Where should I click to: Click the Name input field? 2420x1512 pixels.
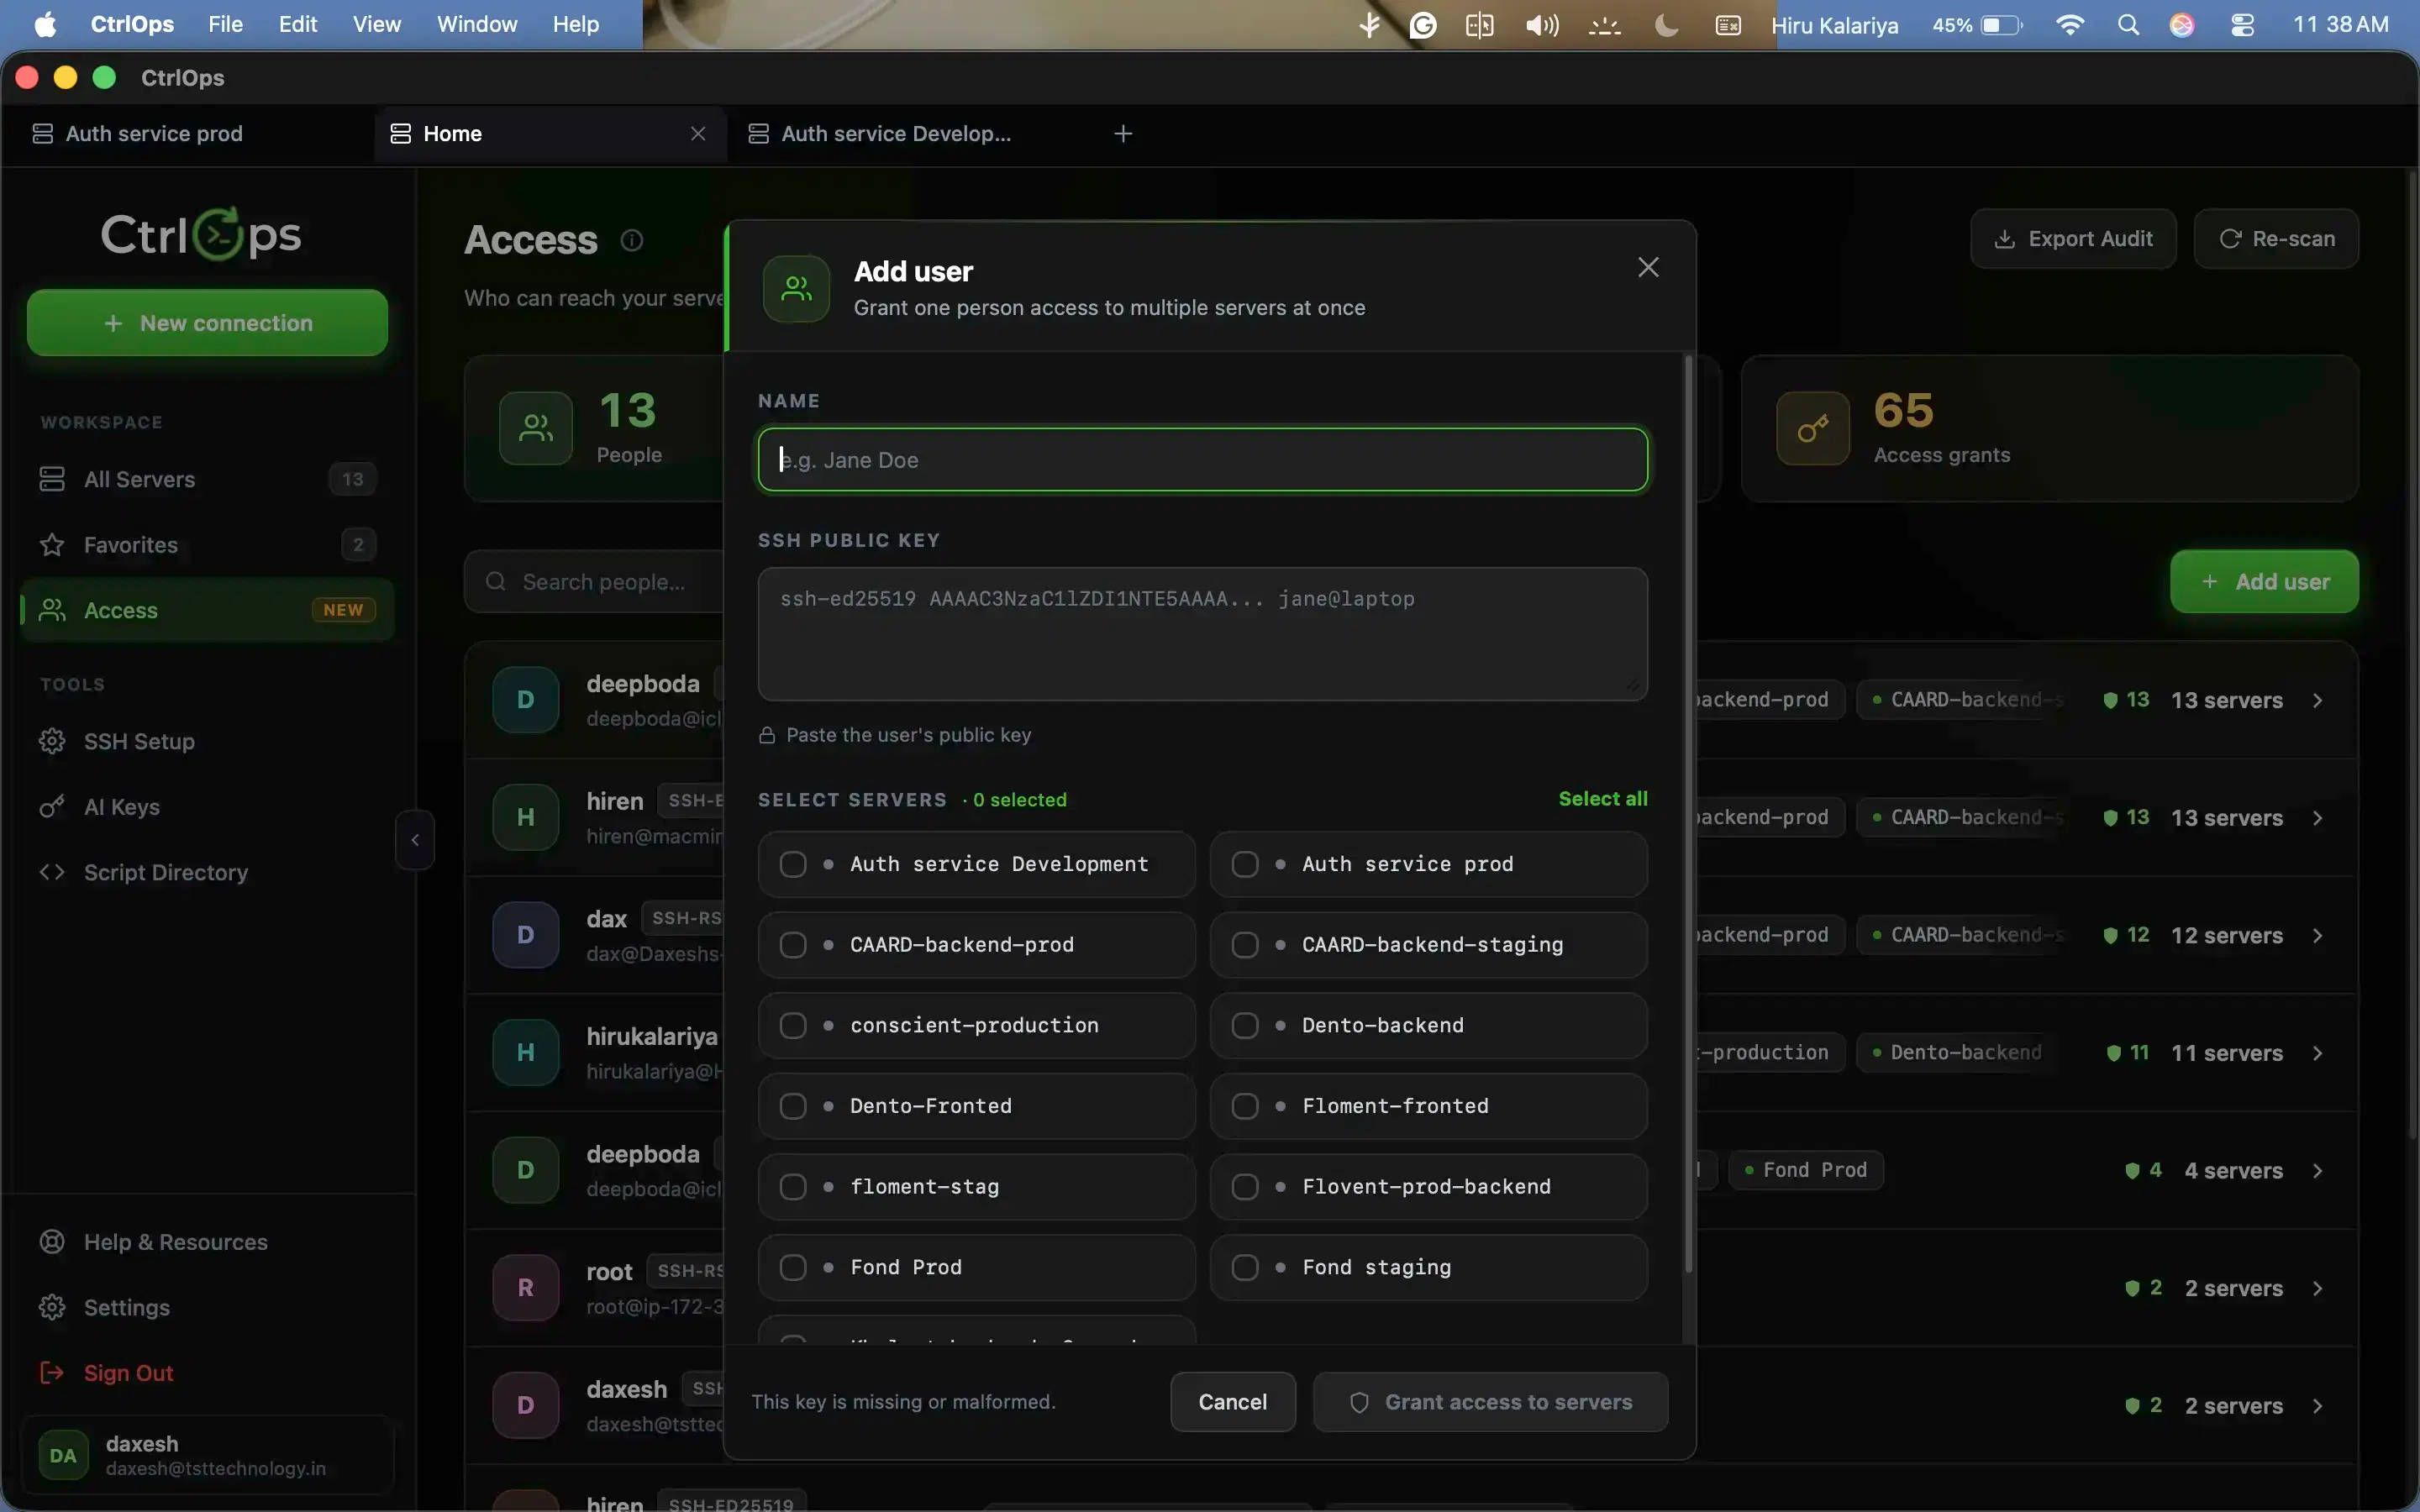pos(1203,460)
